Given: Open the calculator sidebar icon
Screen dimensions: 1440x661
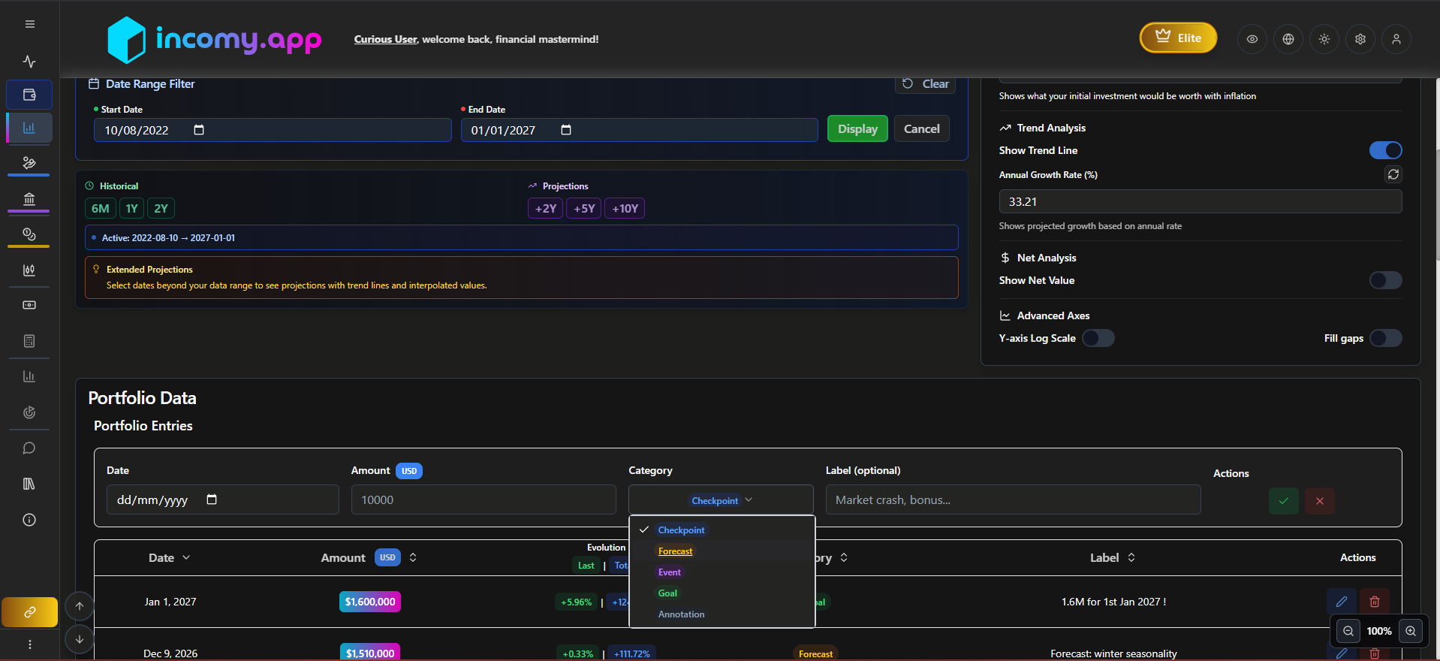Looking at the screenshot, I should point(29,341).
